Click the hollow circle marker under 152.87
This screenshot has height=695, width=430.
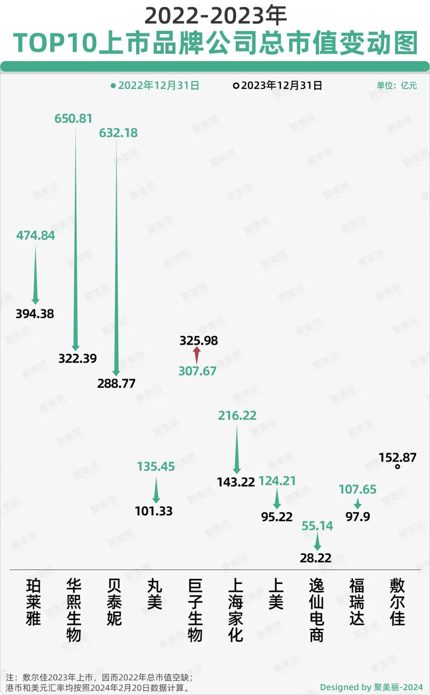pos(397,466)
